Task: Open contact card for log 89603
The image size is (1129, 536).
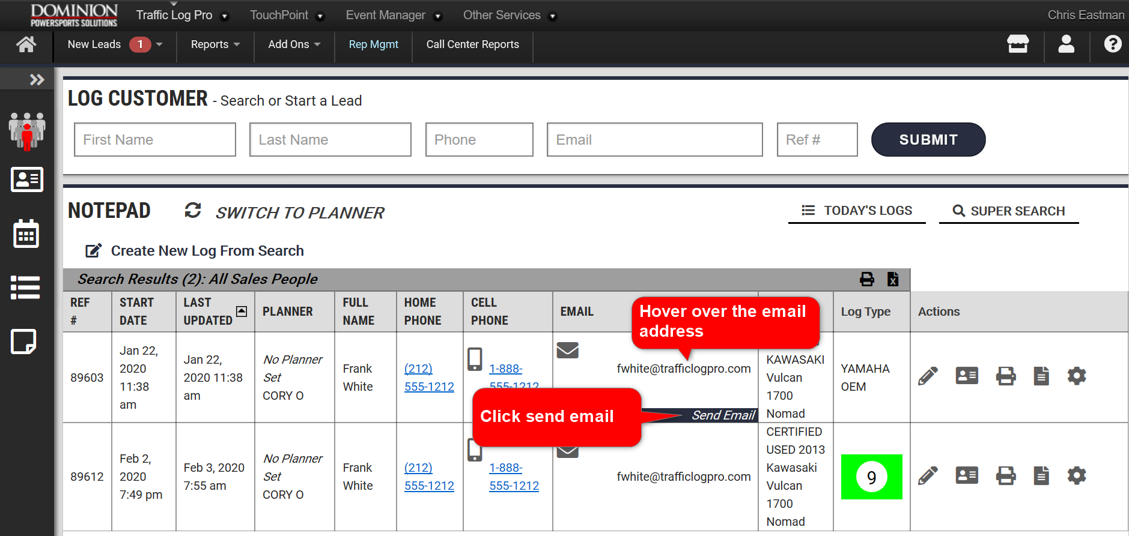Action: 967,376
